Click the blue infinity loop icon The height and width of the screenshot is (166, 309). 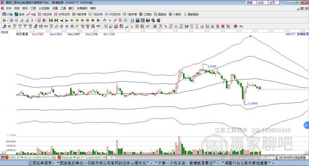[x=241, y=26]
